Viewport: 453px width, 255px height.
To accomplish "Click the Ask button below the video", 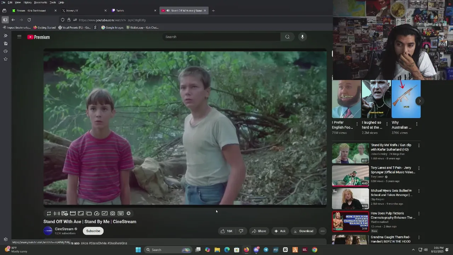I will tap(280, 231).
